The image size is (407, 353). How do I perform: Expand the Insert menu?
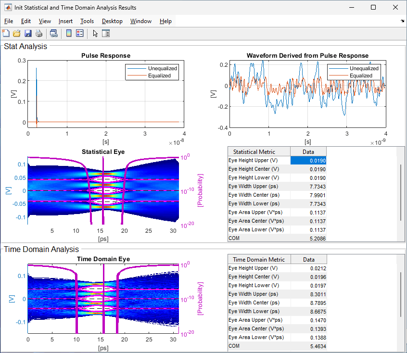tap(65, 21)
